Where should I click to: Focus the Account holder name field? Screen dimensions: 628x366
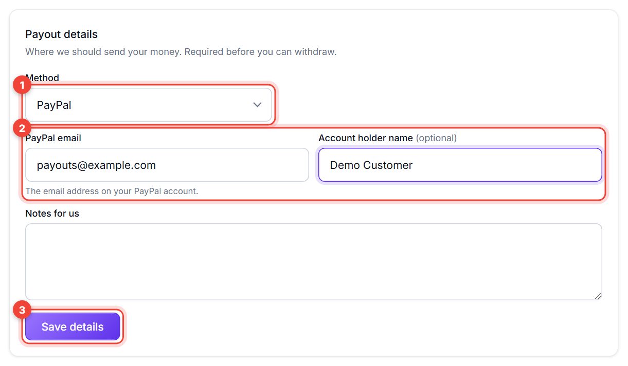(x=460, y=165)
